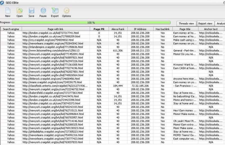225x145 pixels.
Task: Select link cnj.craigslist.org/com/754834832.html
Action: [48, 40]
